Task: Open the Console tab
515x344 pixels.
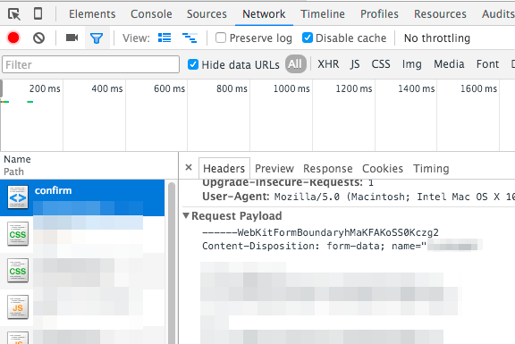Action: pos(151,14)
